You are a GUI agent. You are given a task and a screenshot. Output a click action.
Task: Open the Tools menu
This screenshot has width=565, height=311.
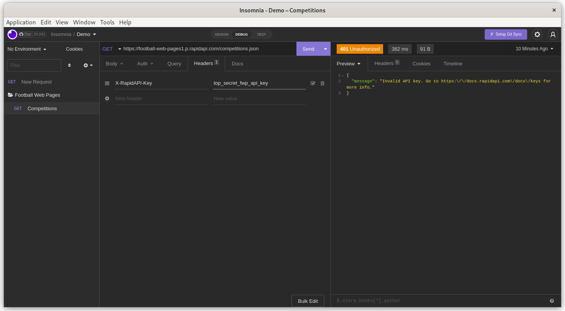[107, 22]
